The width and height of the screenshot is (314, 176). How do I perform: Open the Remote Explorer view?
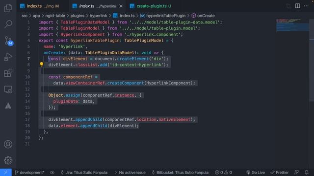(8, 89)
